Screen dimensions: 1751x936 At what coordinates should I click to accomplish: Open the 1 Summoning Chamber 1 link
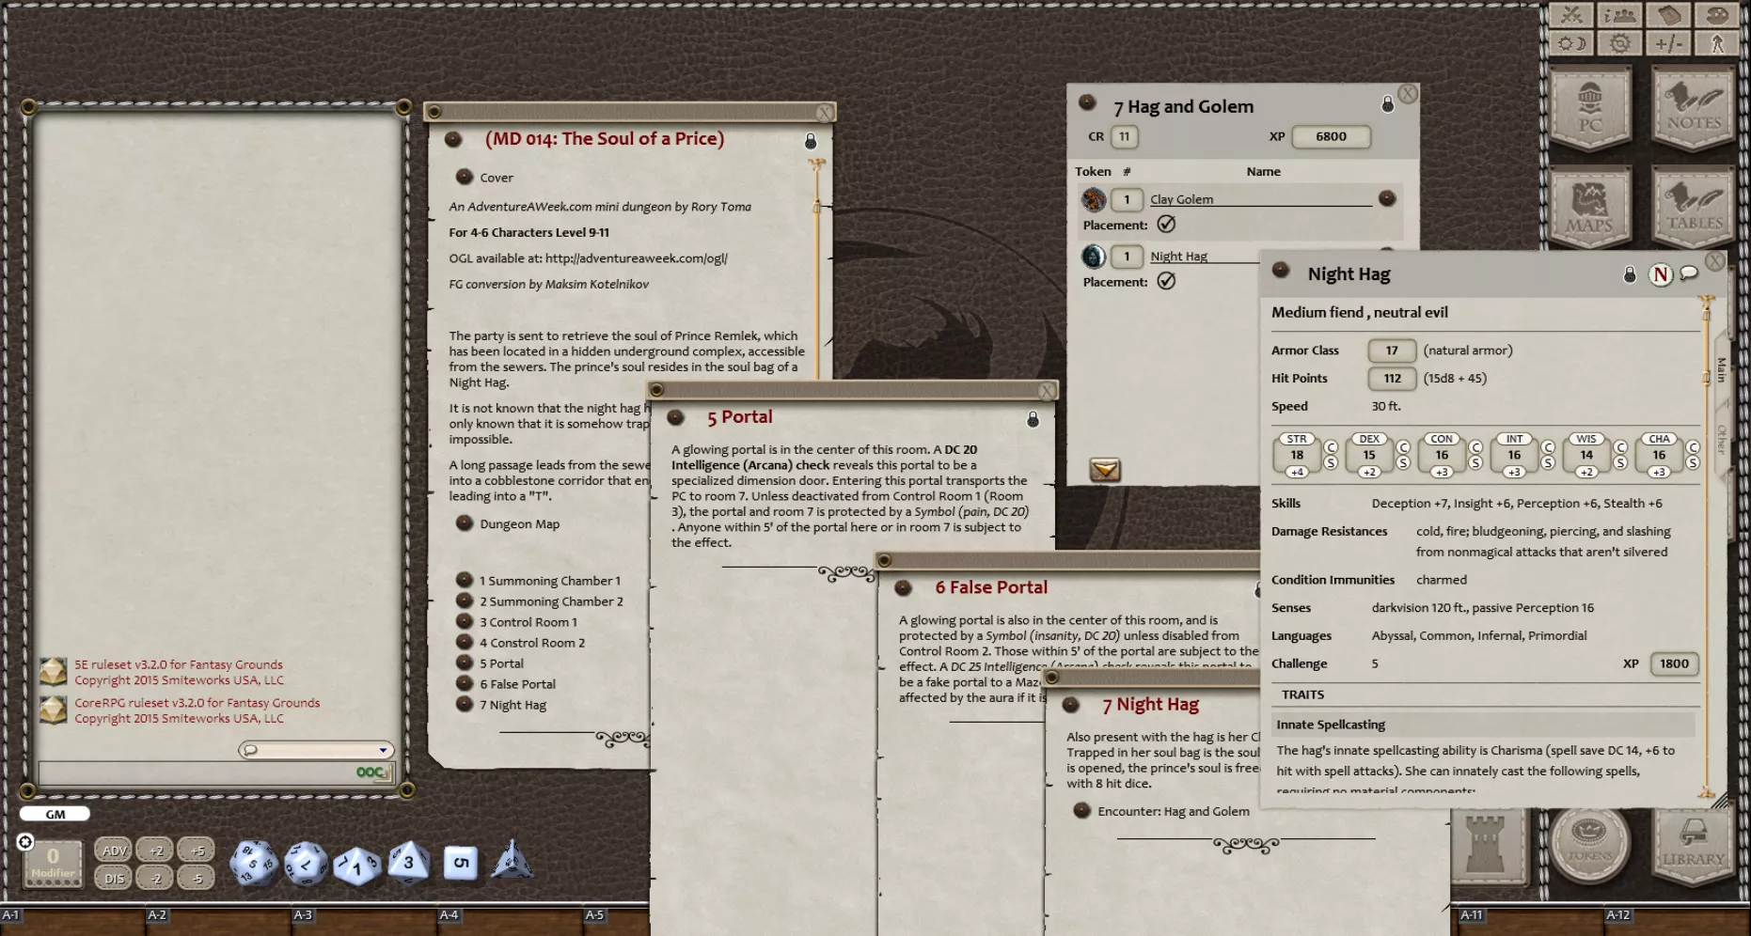point(465,580)
